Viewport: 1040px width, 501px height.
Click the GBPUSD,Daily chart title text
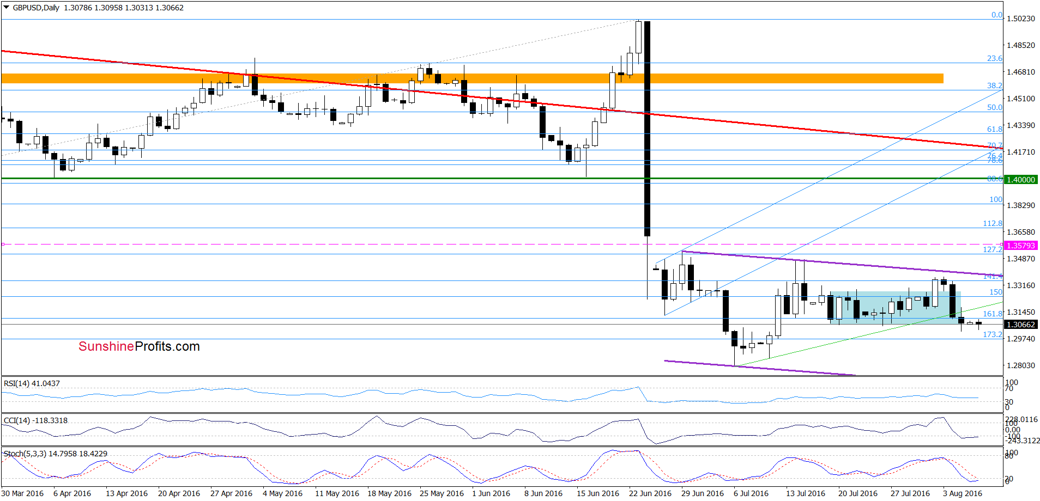(x=36, y=8)
